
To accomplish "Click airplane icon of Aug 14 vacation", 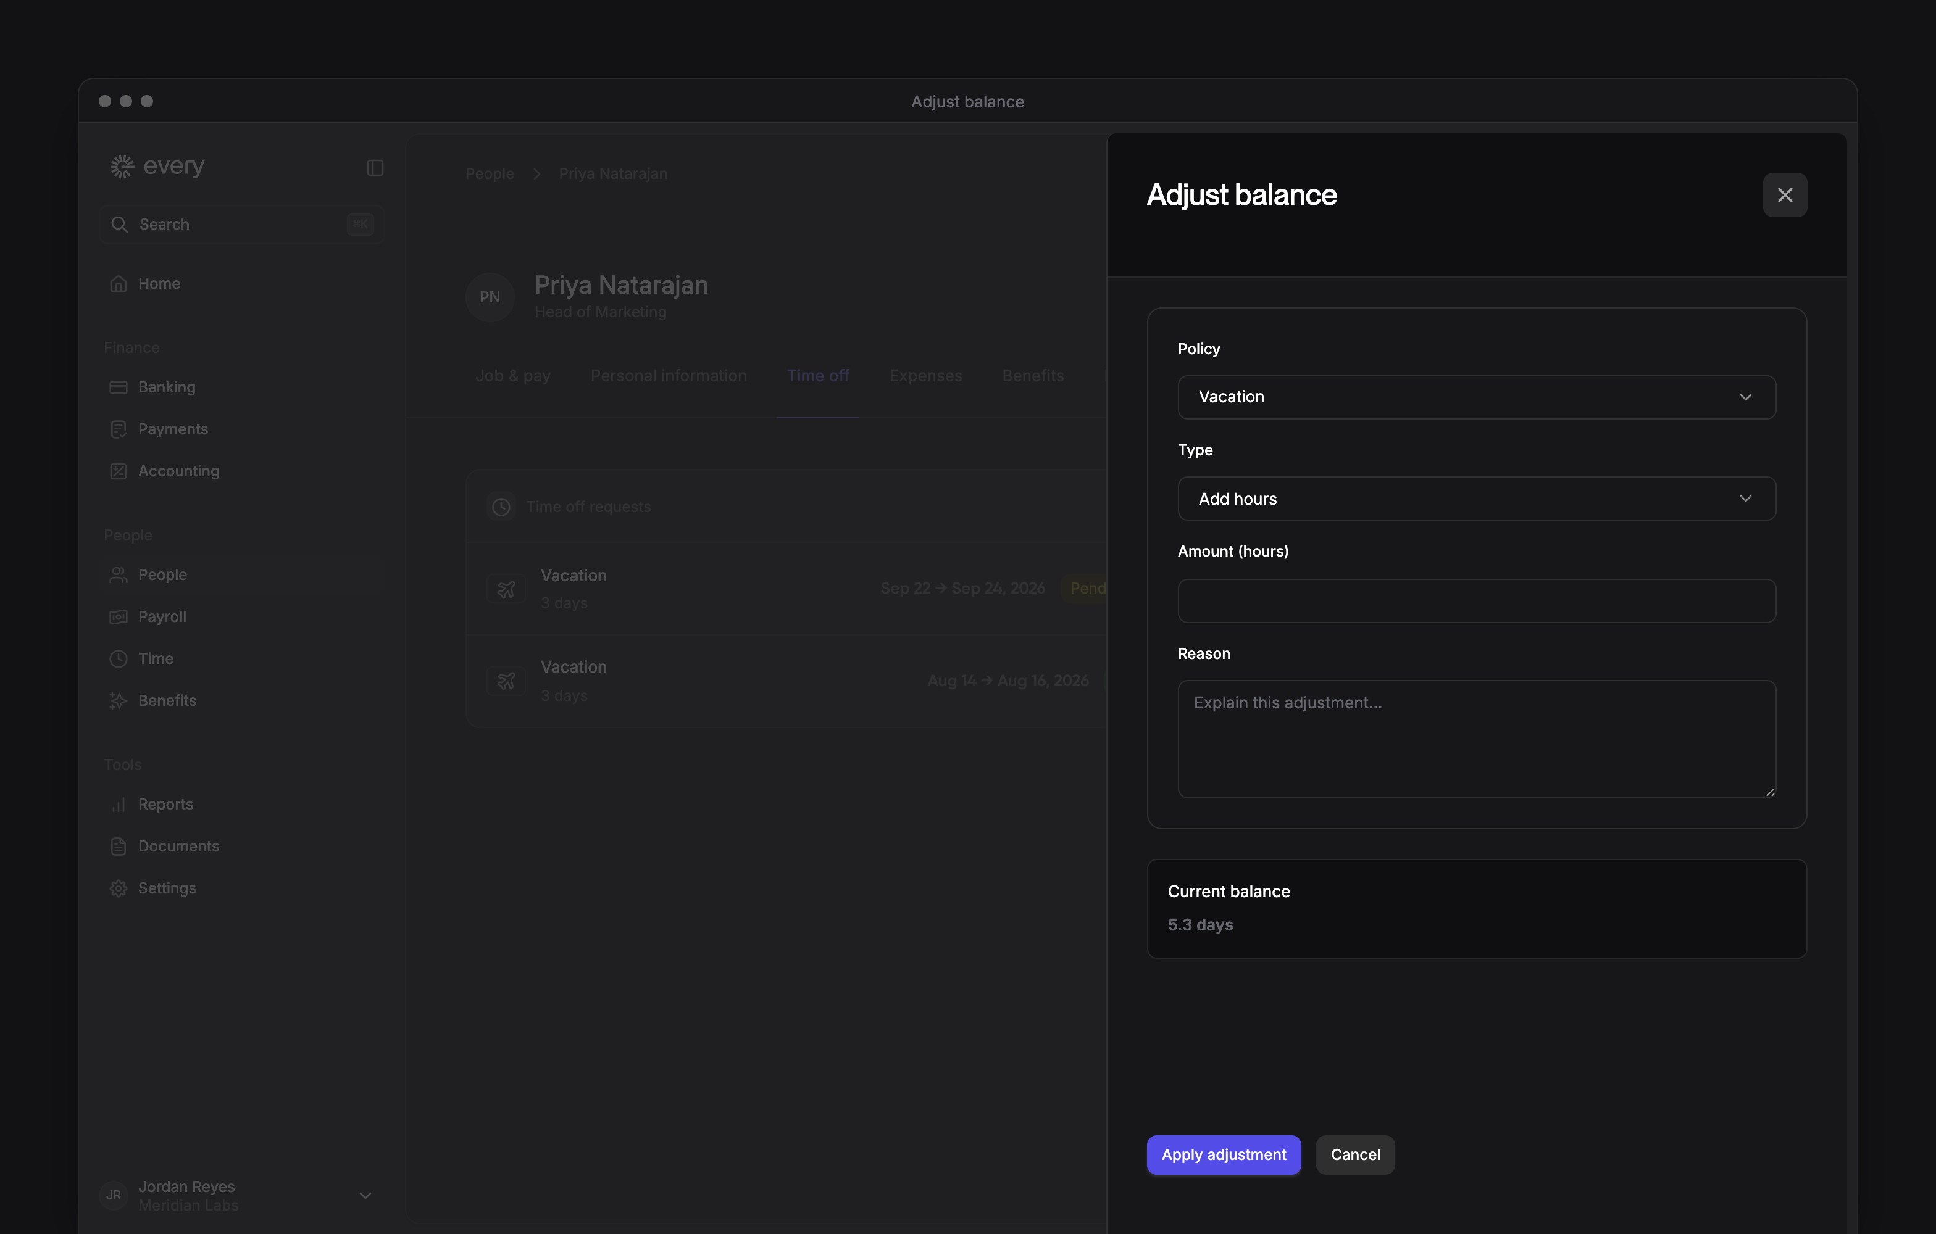I will 506,681.
